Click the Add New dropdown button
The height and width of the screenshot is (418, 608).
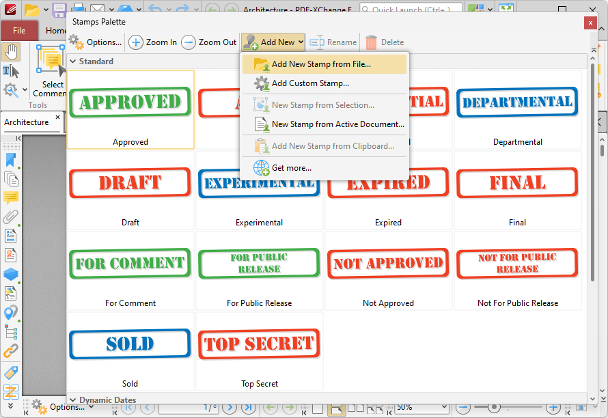coord(273,42)
